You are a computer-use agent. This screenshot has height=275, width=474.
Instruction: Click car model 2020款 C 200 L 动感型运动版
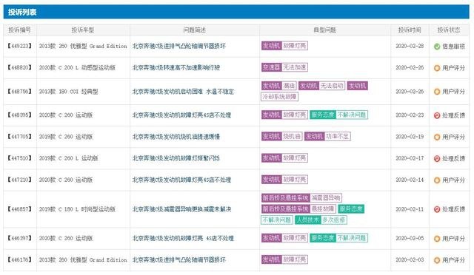tap(77, 67)
